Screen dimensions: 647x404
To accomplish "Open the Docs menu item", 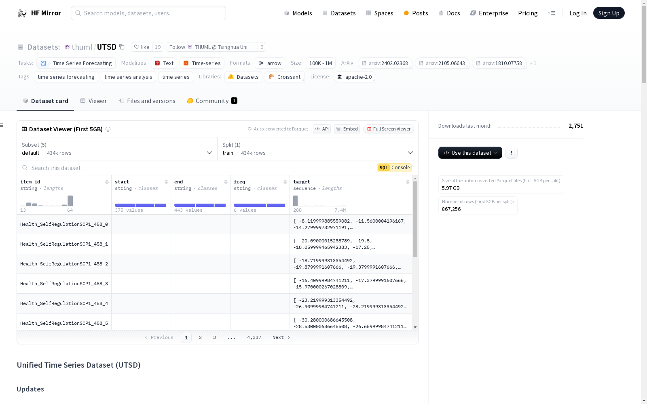I will [449, 13].
